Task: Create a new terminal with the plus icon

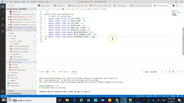Action: [x=166, y=72]
